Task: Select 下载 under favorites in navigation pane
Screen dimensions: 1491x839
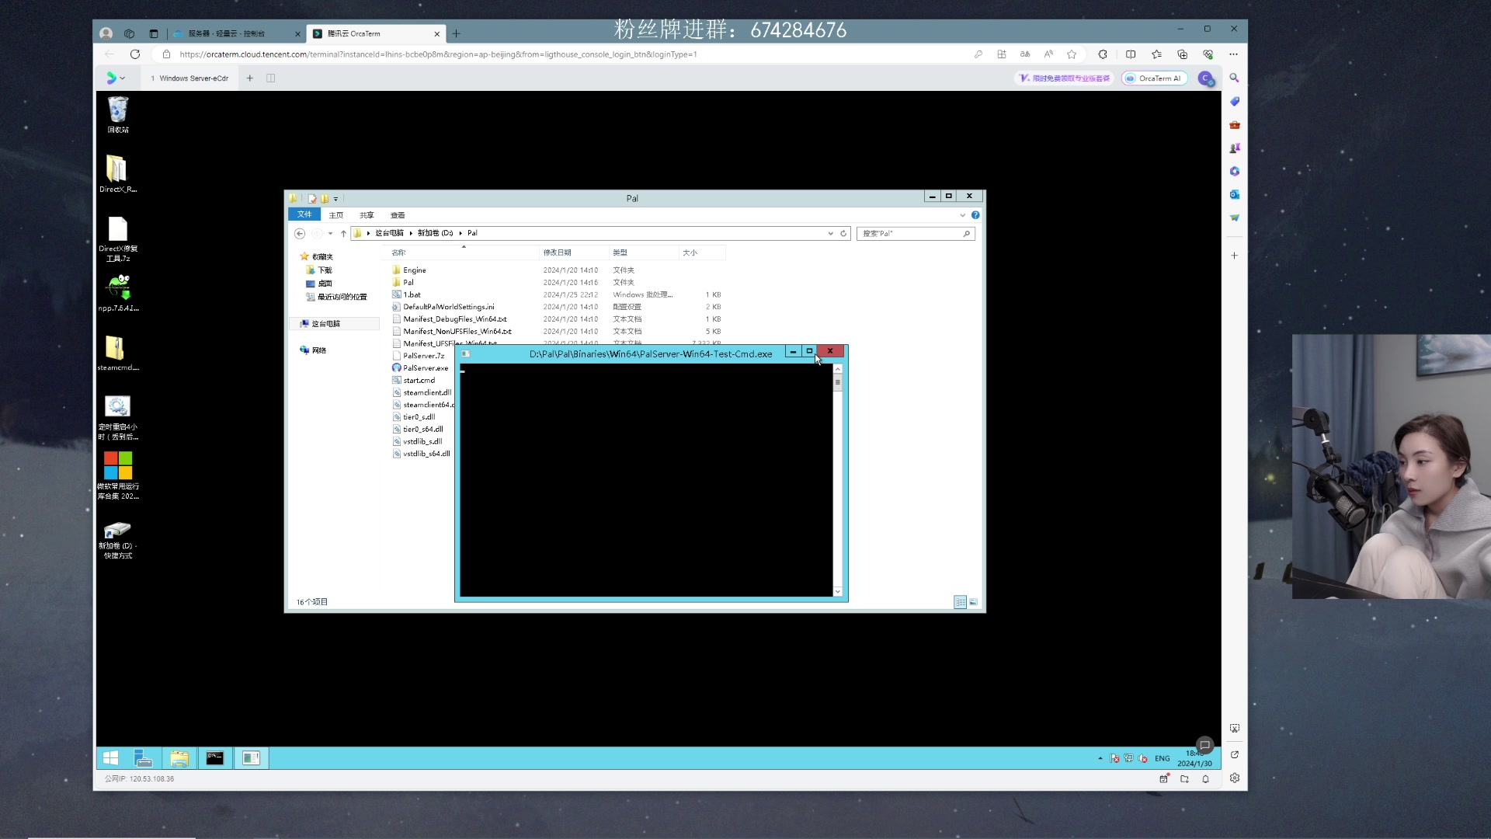Action: pyautogui.click(x=325, y=270)
